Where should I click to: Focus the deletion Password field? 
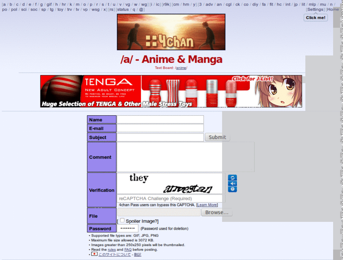click(128, 228)
